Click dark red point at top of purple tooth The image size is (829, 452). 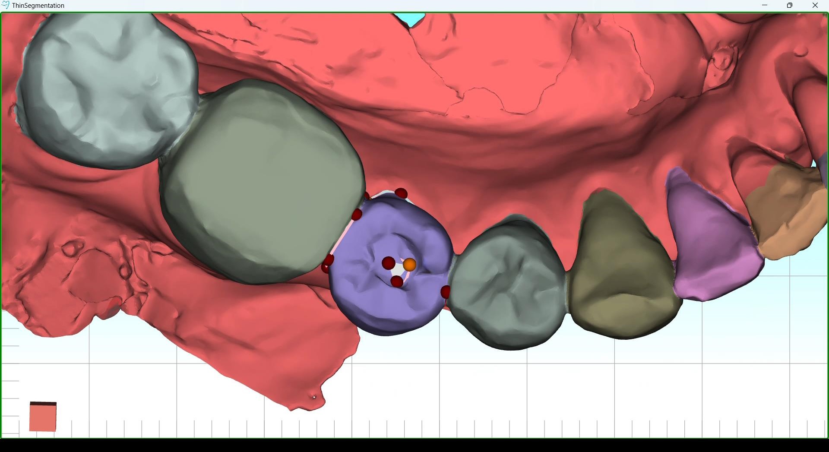pos(401,193)
